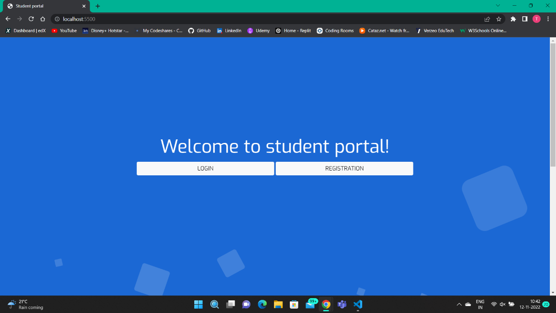Open Home - Replit bookmark
556x313 pixels.
pos(293,31)
